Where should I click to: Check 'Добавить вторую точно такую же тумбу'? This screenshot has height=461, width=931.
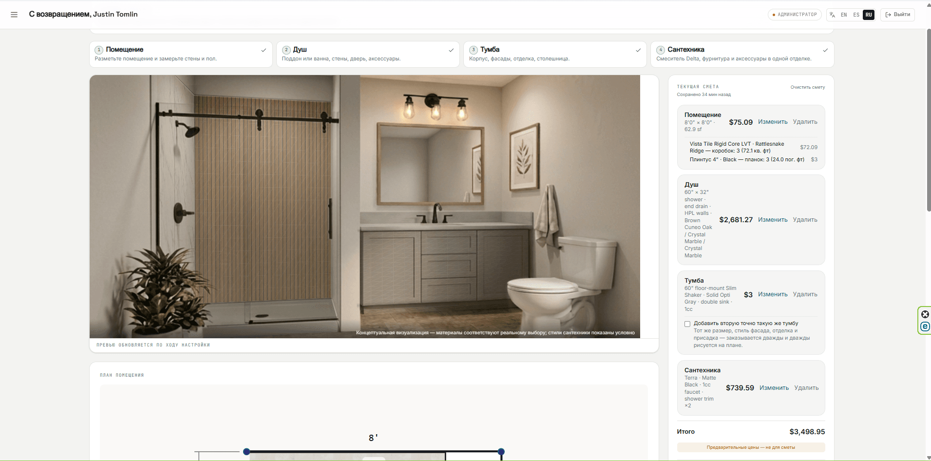(x=687, y=324)
